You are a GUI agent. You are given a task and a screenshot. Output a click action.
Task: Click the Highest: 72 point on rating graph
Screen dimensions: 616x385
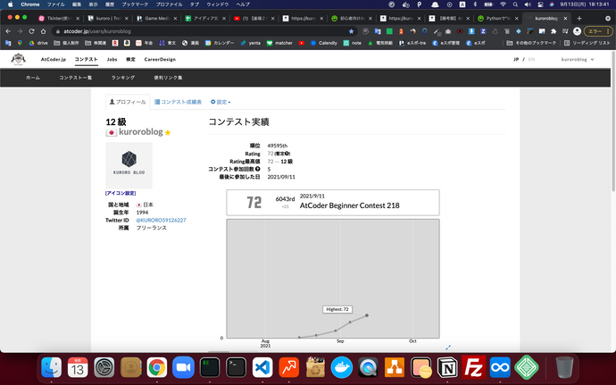click(x=367, y=315)
